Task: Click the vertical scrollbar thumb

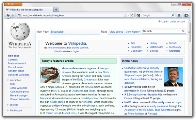Action: tap(189, 32)
